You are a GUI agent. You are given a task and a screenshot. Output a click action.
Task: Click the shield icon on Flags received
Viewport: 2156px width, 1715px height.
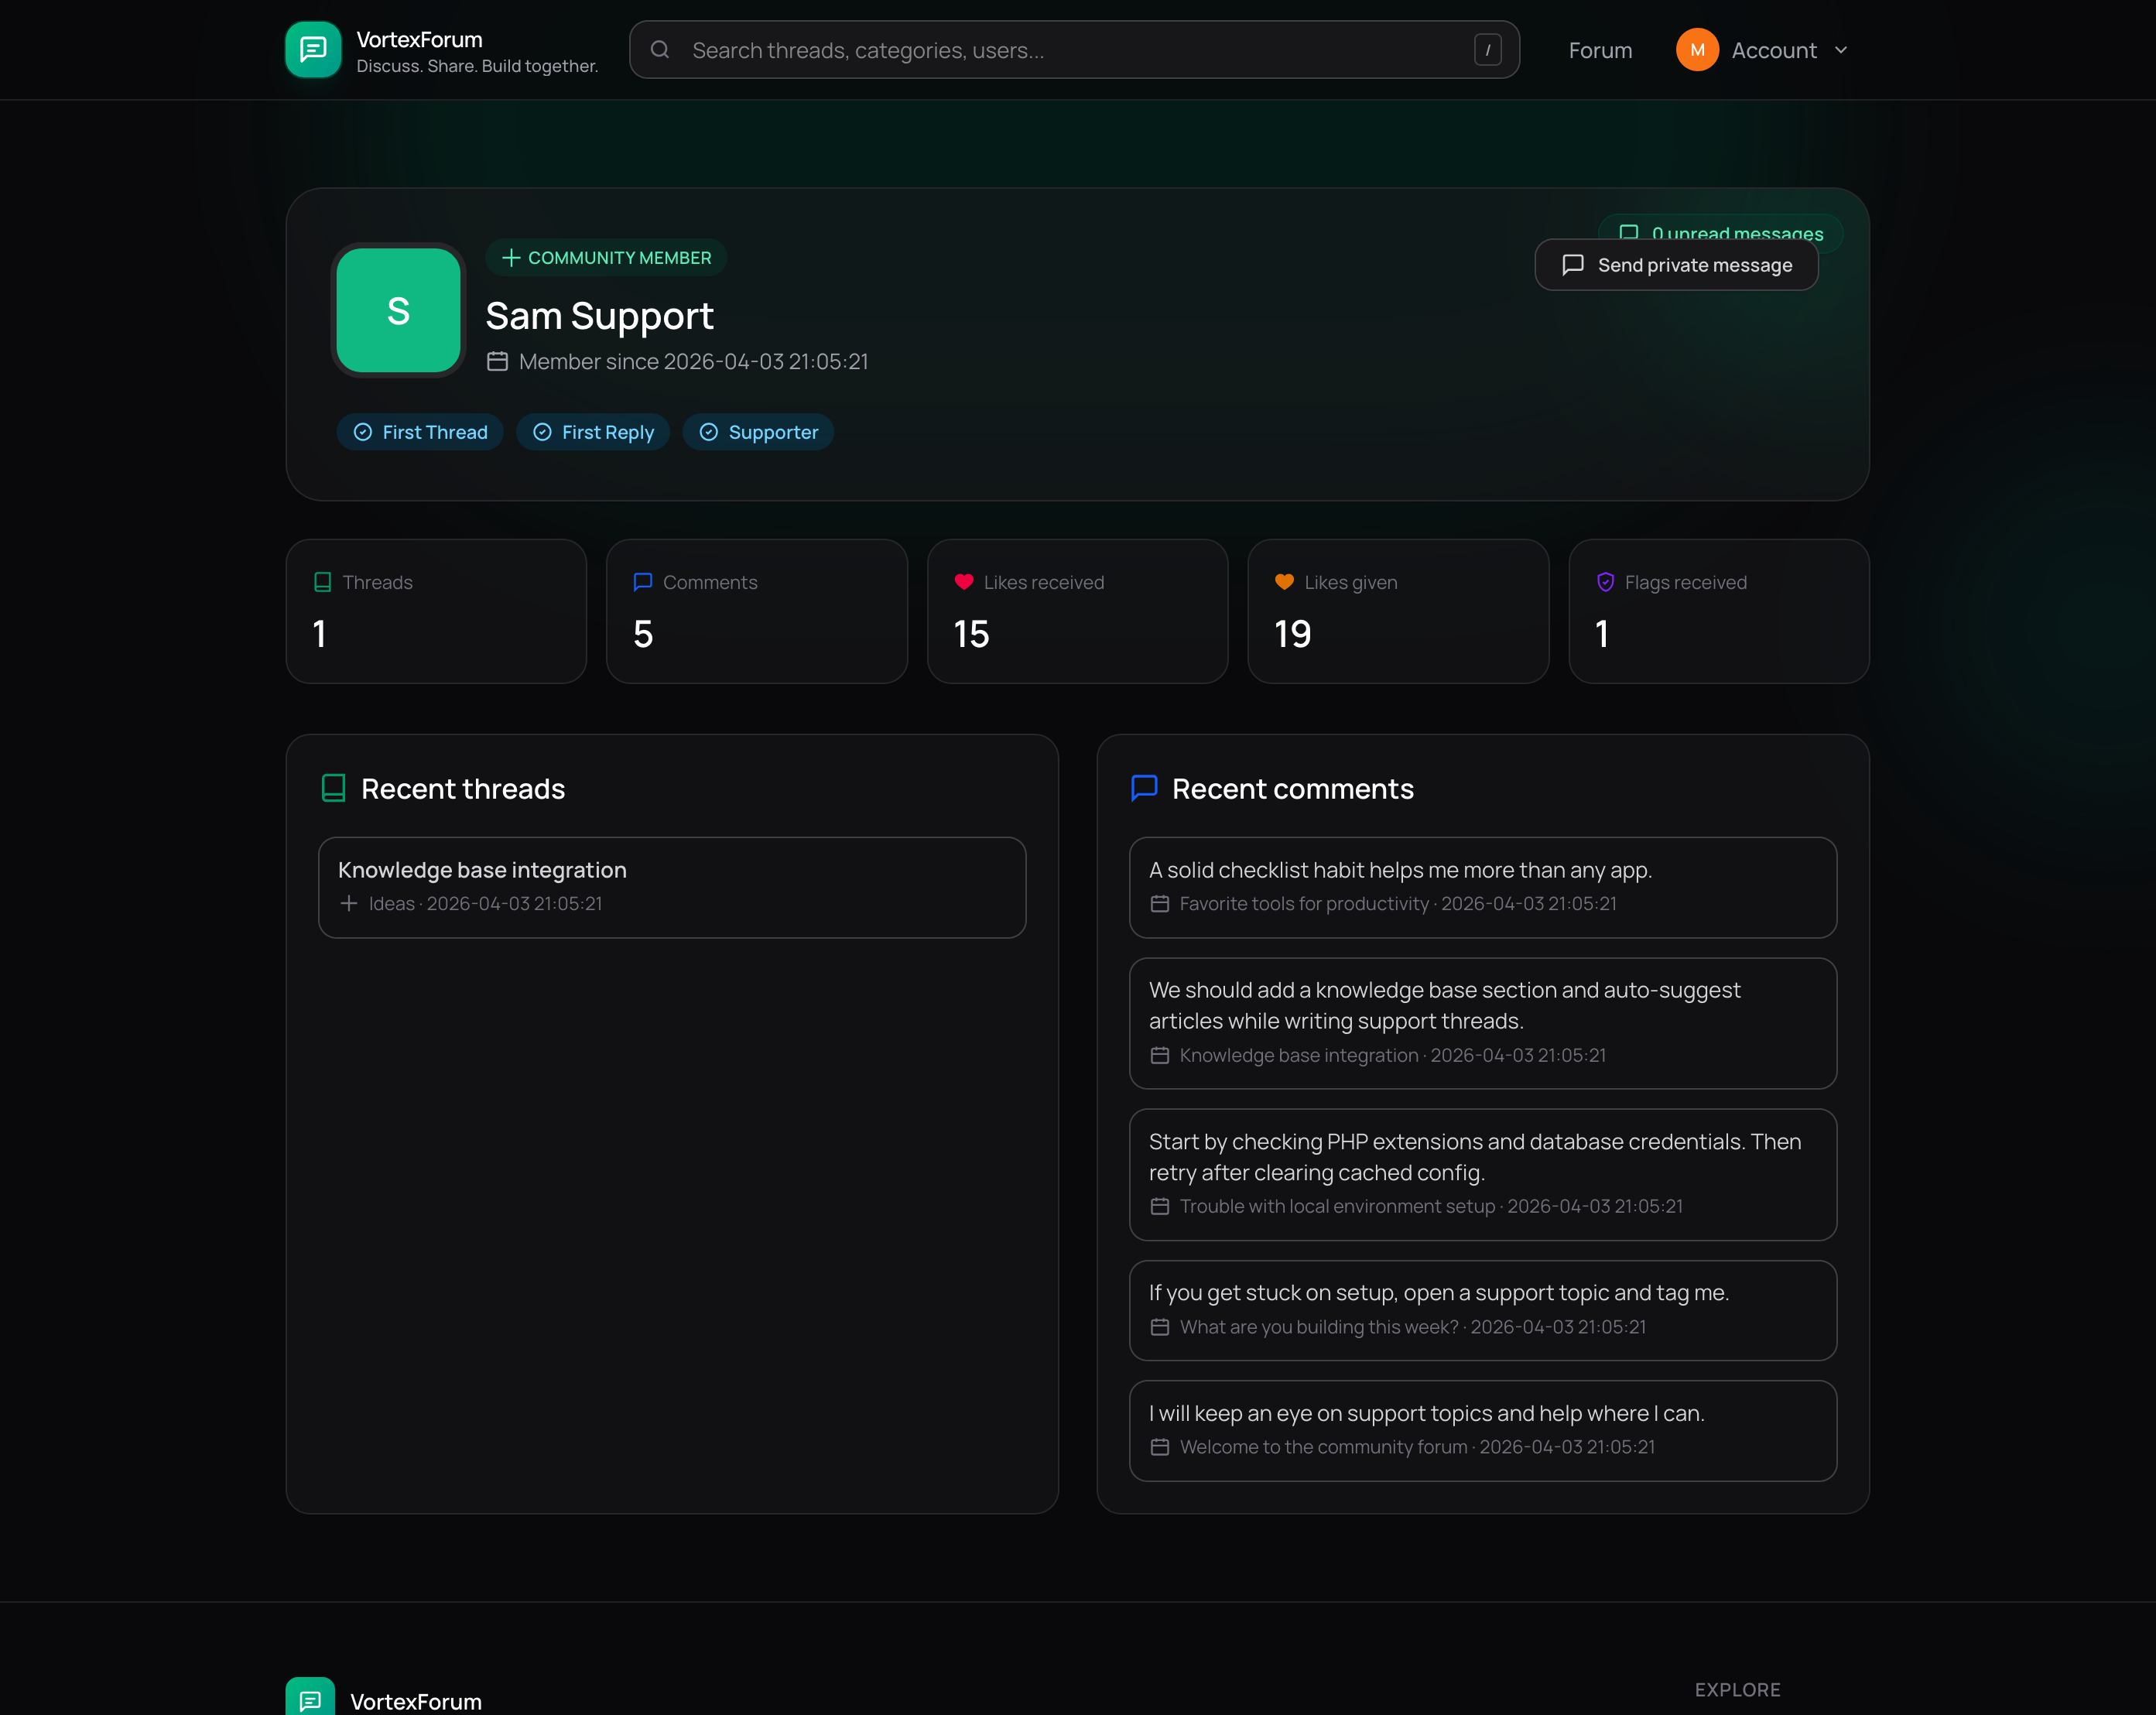pos(1606,581)
